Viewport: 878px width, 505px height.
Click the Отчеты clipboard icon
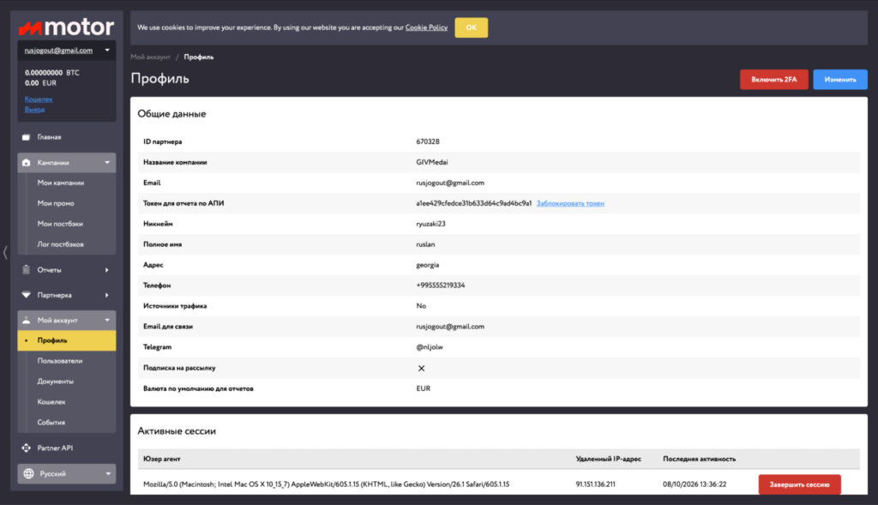click(x=27, y=270)
